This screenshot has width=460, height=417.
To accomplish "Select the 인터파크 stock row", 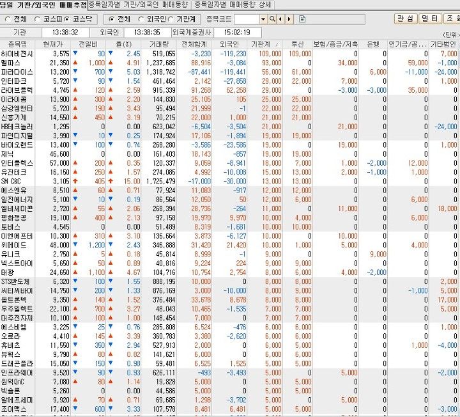I will [x=229, y=81].
